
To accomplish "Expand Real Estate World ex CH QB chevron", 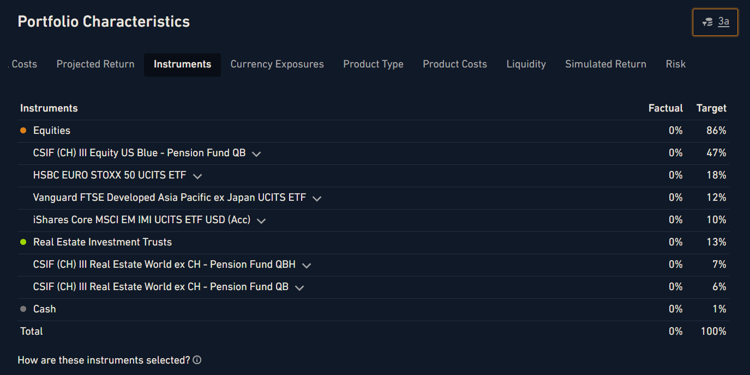I will tap(299, 288).
